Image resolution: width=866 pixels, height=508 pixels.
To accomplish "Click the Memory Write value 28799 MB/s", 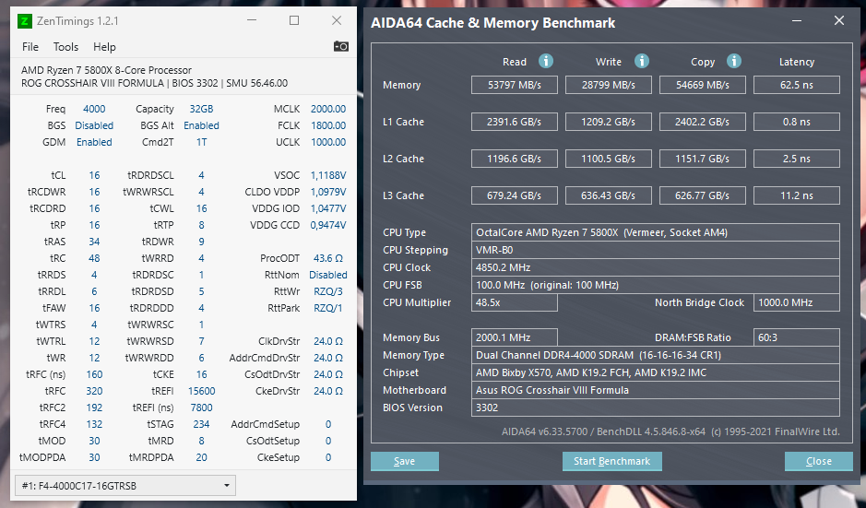I will [608, 85].
